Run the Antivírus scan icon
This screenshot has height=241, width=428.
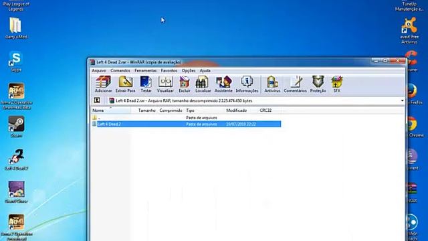click(272, 84)
